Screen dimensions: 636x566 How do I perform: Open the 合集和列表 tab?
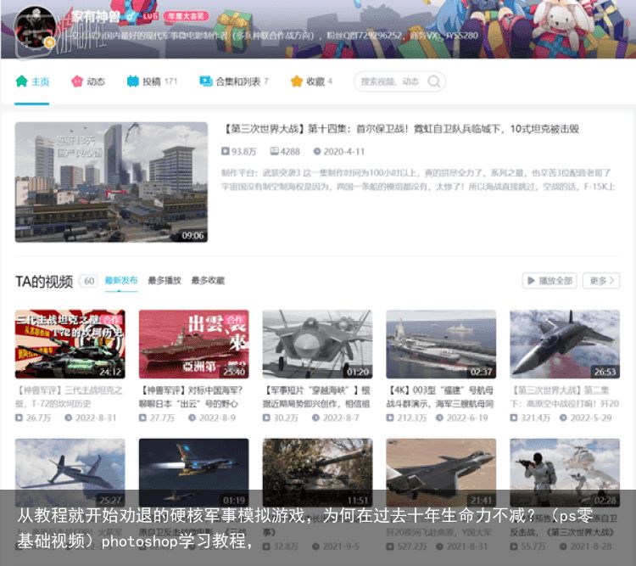[234, 81]
